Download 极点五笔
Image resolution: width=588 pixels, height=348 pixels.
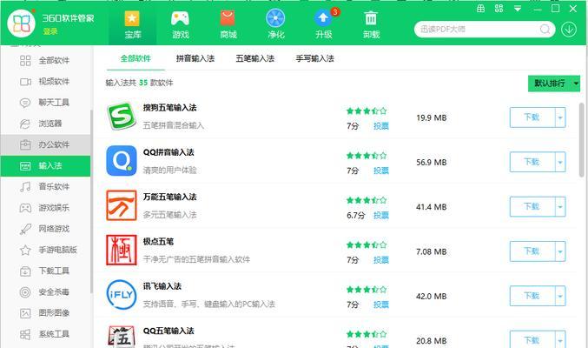tap(532, 251)
